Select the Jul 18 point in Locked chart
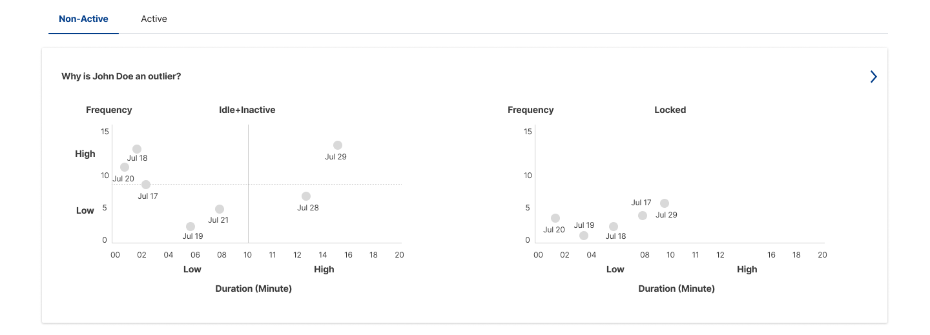The width and height of the screenshot is (930, 335). click(614, 227)
